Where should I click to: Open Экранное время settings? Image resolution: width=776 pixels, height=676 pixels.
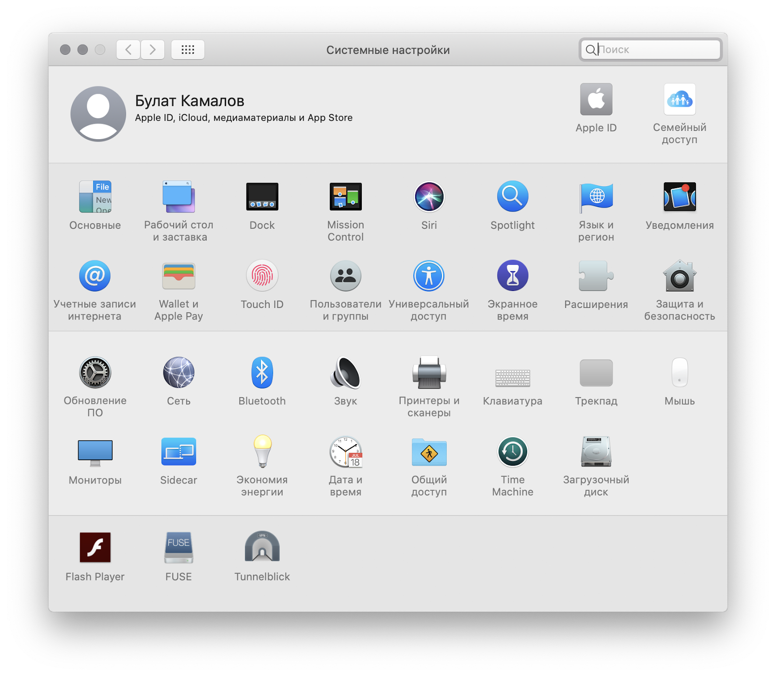513,276
